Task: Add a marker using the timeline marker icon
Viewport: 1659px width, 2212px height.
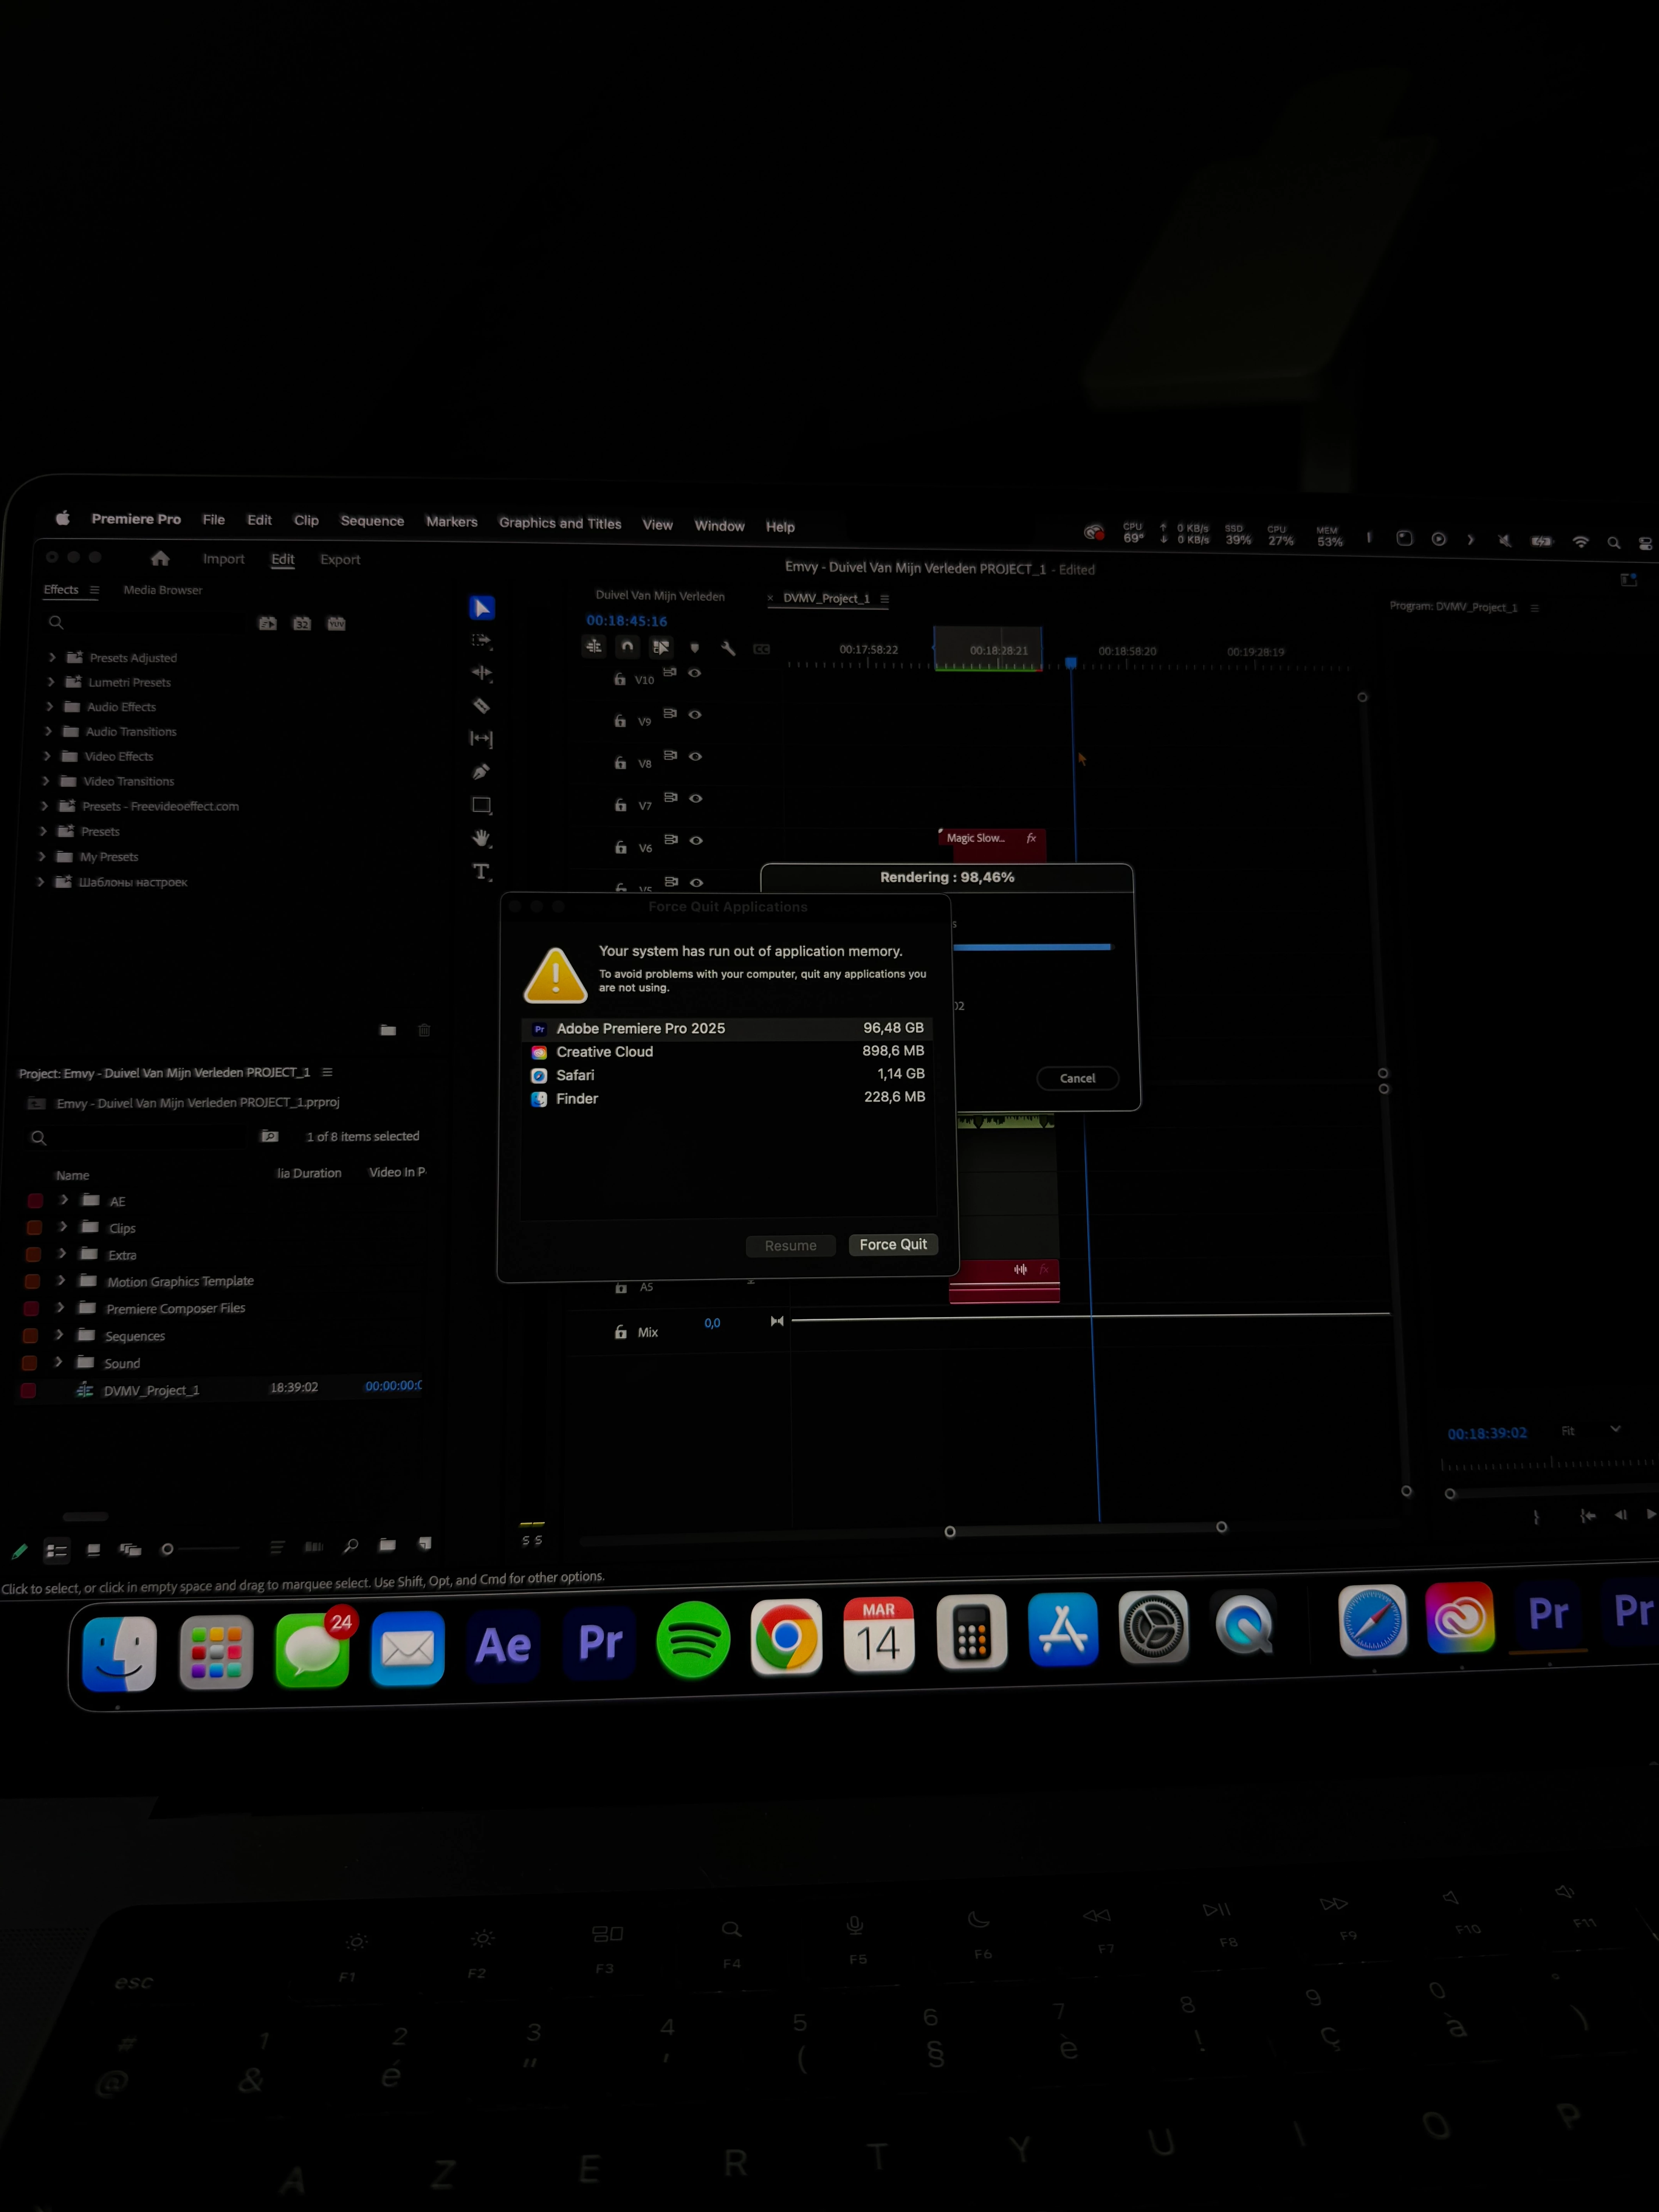Action: click(x=695, y=648)
